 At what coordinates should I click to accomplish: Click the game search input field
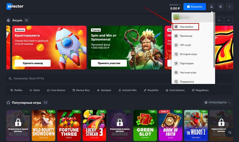(x=90, y=78)
